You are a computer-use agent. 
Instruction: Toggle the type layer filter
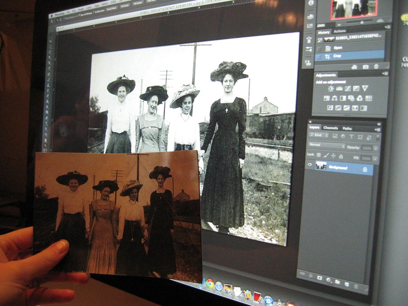coord(351,136)
